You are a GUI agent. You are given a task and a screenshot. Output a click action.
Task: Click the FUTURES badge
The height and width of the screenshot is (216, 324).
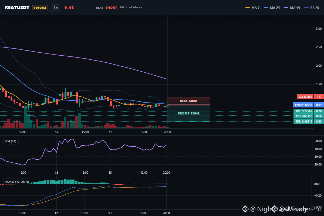pyautogui.click(x=40, y=8)
